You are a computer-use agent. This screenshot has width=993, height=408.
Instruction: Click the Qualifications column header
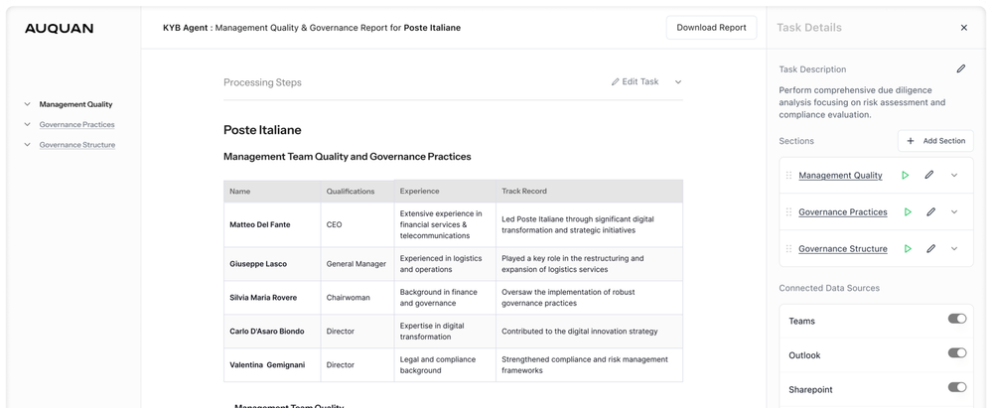click(357, 192)
